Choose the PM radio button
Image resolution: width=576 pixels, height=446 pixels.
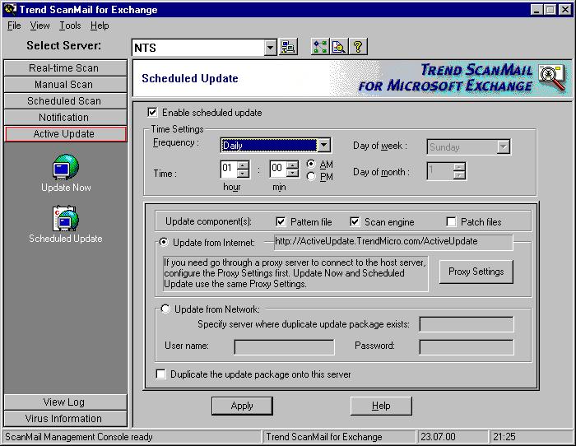pyautogui.click(x=311, y=176)
